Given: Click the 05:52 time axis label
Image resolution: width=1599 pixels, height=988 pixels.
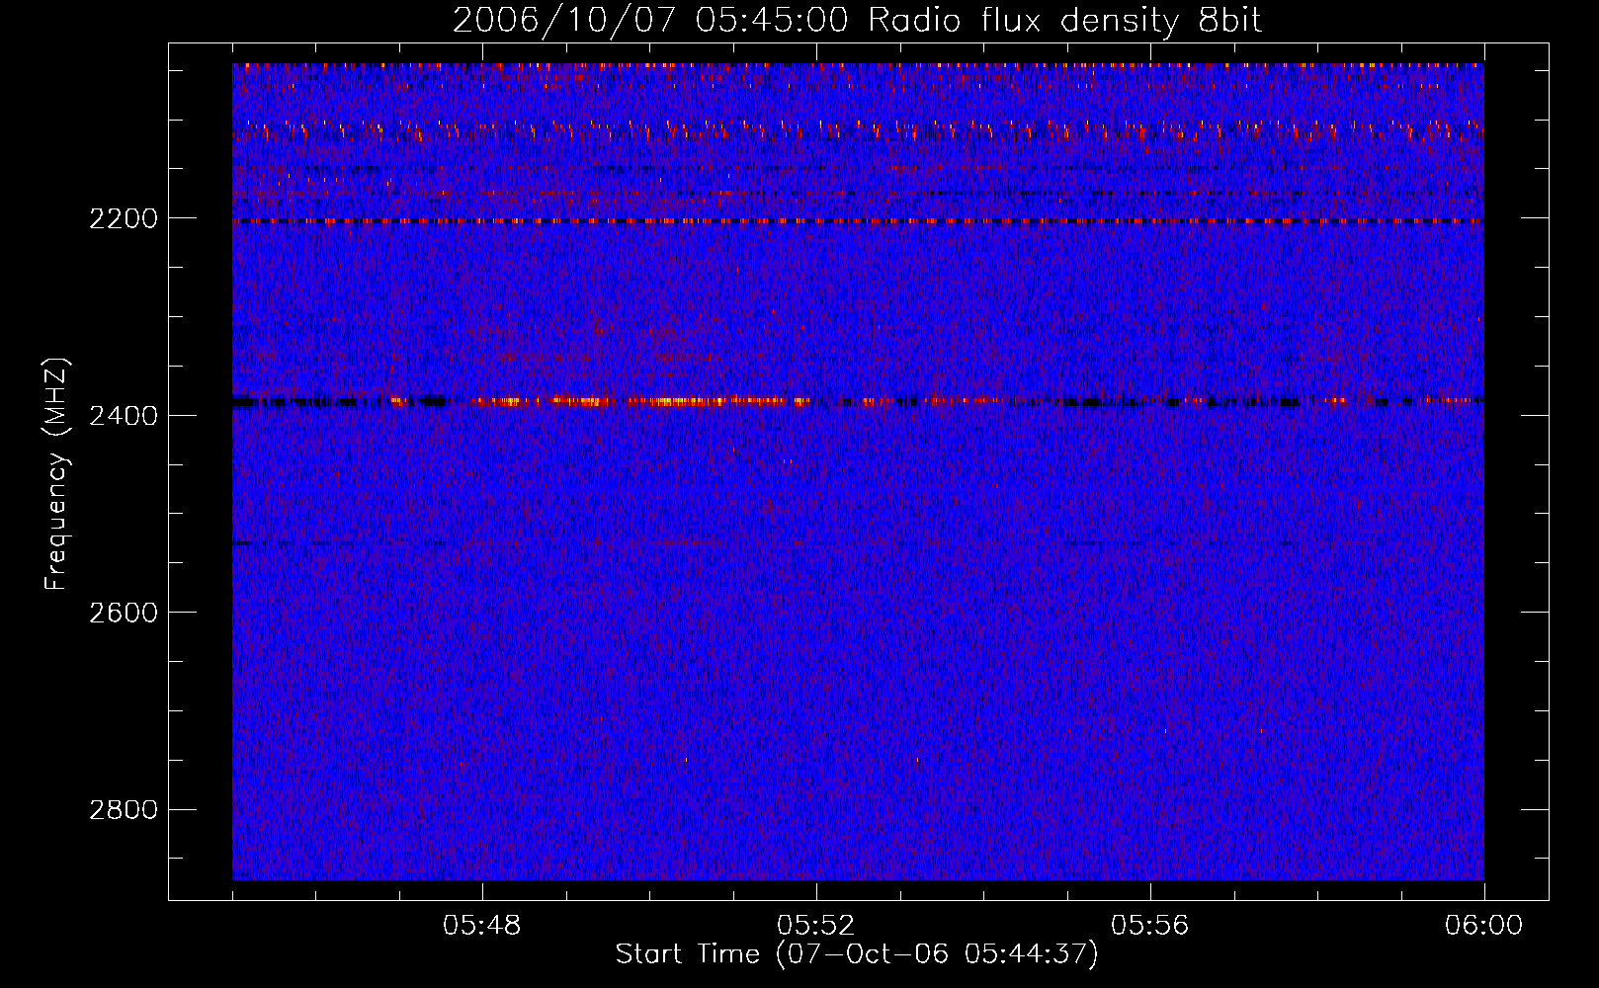Looking at the screenshot, I should click(816, 926).
